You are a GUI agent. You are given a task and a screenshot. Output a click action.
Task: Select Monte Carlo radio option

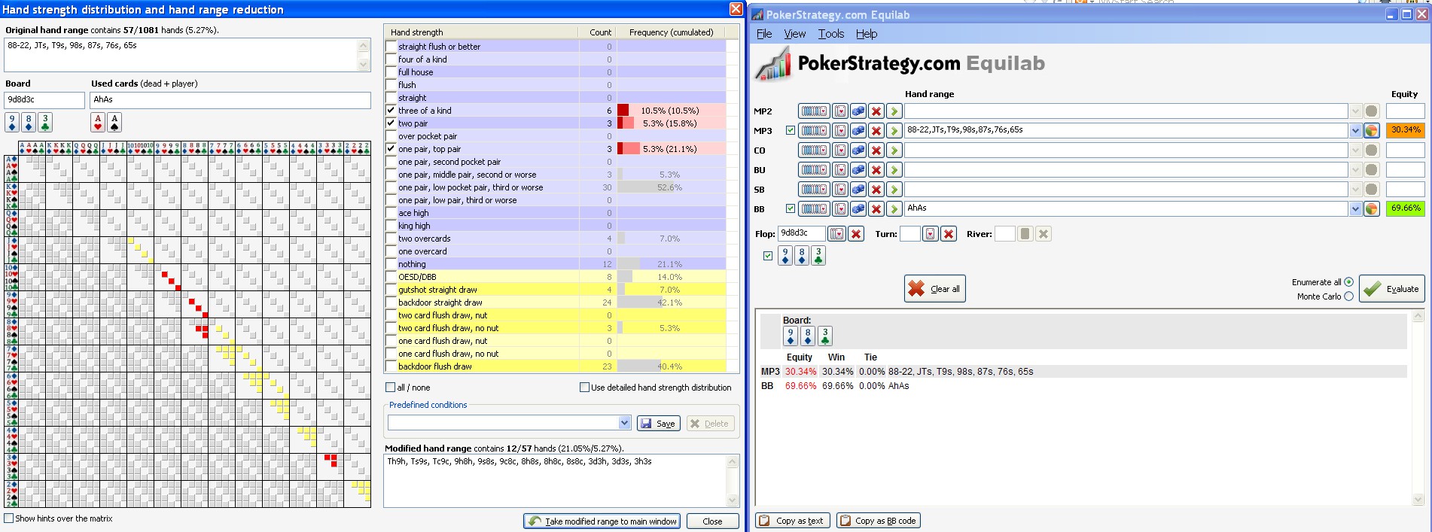pos(1348,296)
